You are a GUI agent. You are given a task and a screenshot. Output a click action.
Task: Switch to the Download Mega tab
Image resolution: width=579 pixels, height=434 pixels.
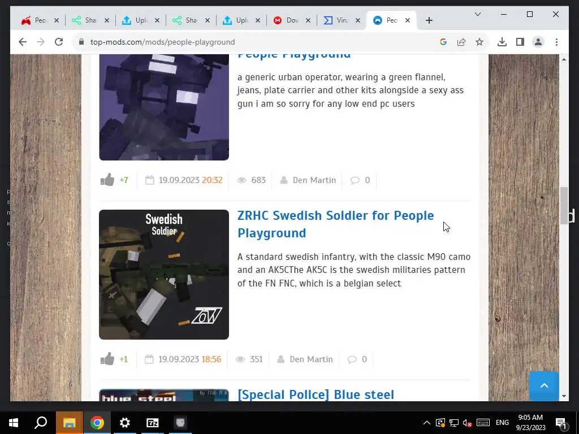(292, 20)
